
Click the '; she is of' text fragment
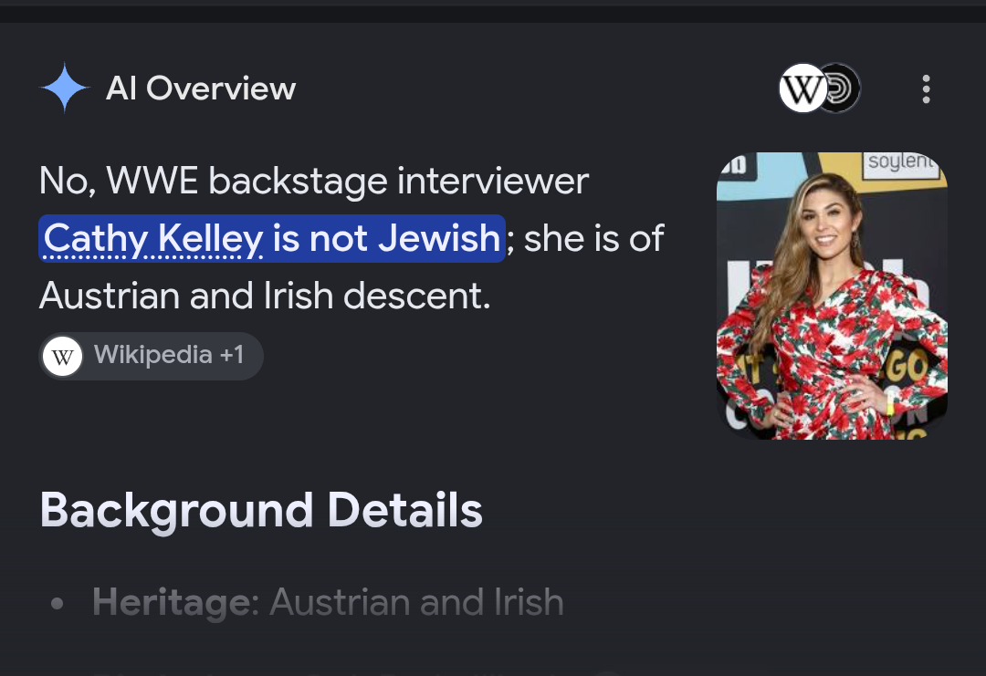point(585,239)
